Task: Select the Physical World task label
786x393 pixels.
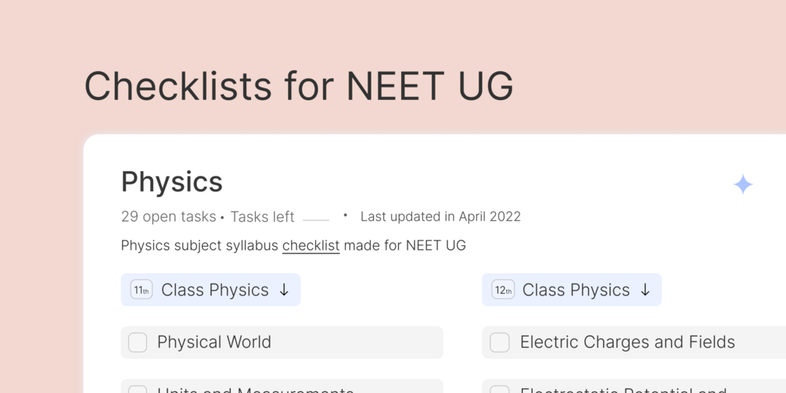Action: (214, 342)
